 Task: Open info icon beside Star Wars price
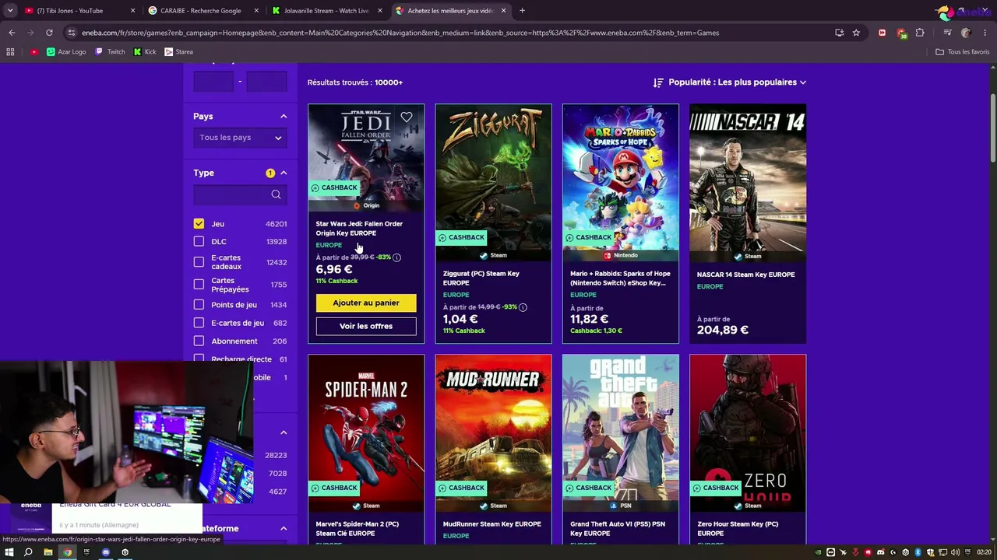(396, 257)
